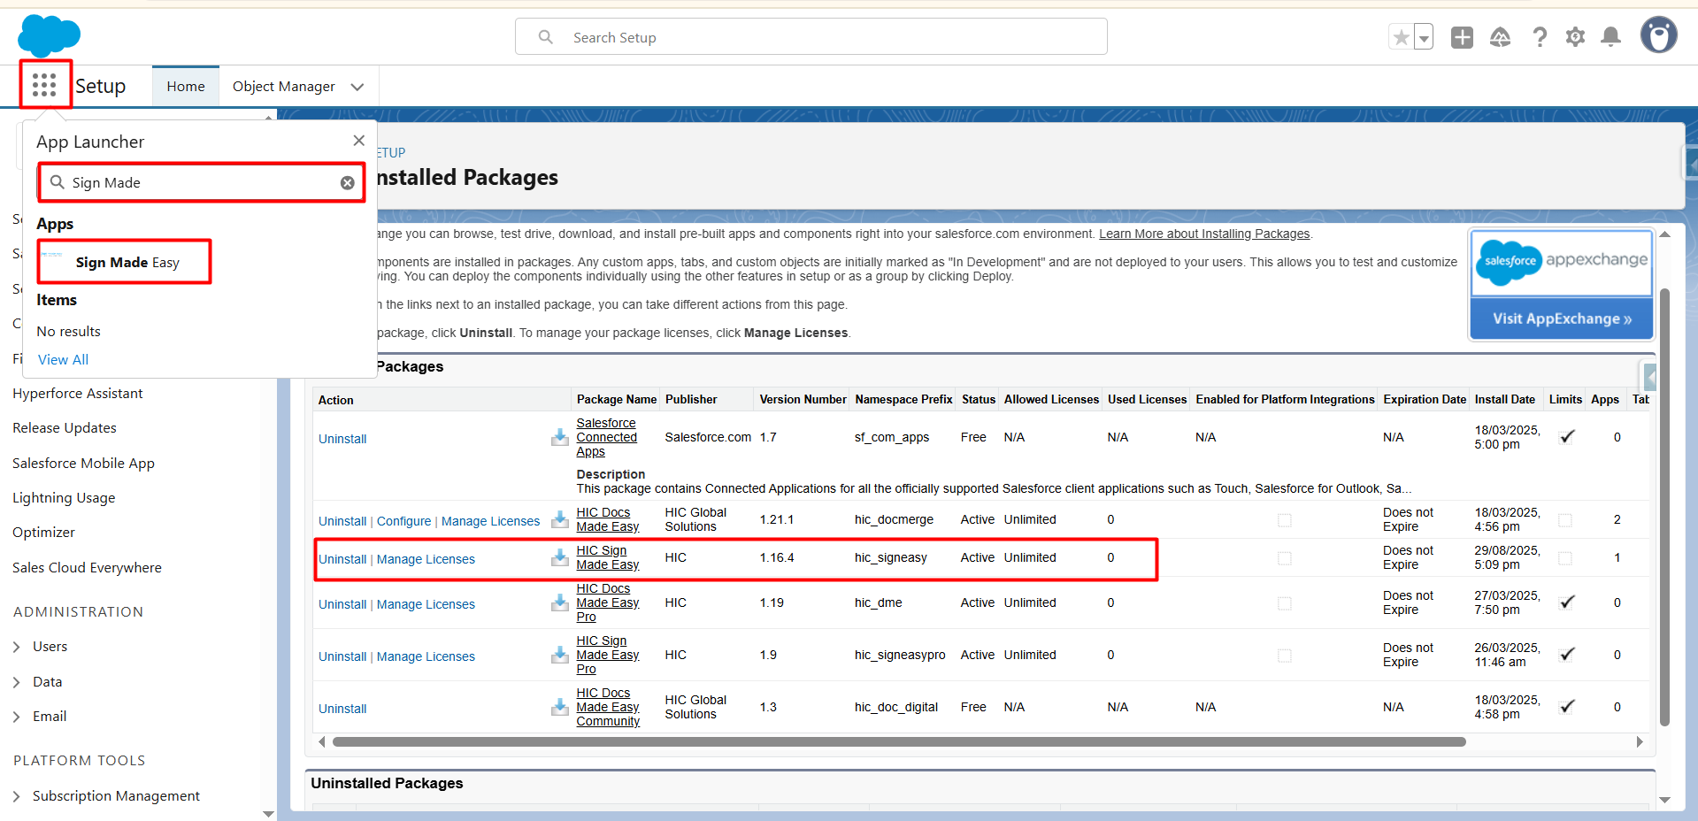Screen dimensions: 1698x821
Task: Click the Help question mark icon
Action: (1540, 37)
